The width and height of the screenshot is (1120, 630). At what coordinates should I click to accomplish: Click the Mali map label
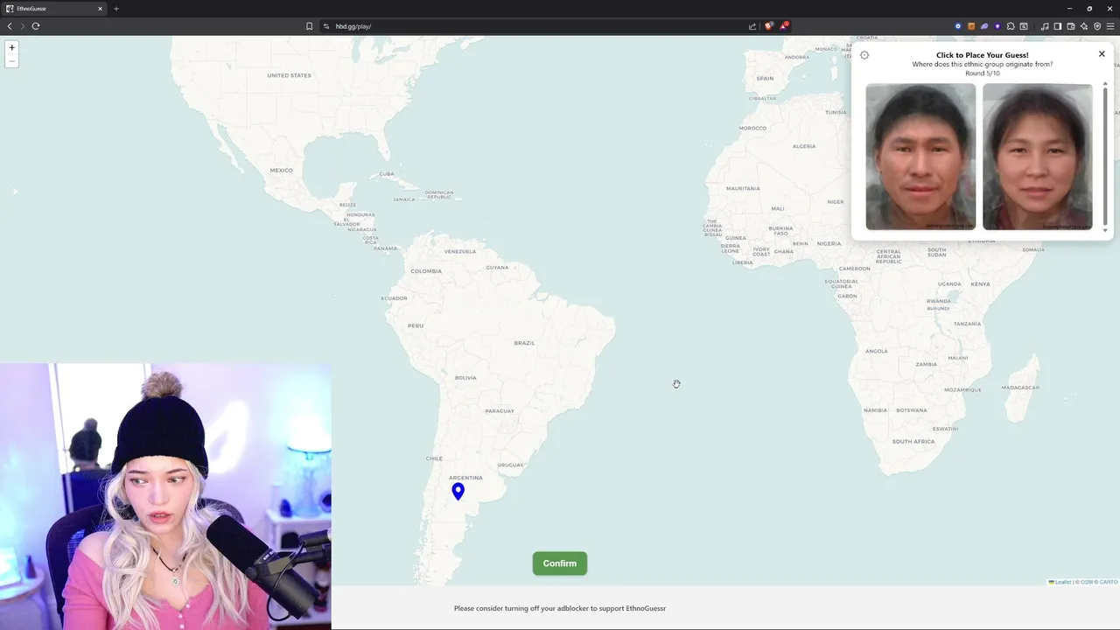pos(778,209)
